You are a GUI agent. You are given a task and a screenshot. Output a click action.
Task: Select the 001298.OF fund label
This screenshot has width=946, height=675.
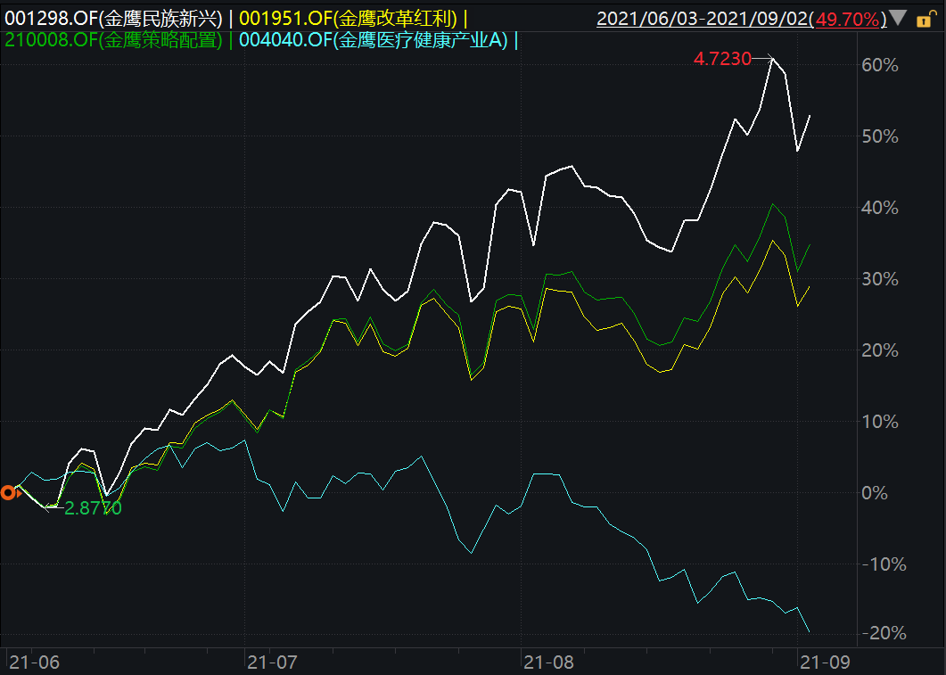coord(113,19)
